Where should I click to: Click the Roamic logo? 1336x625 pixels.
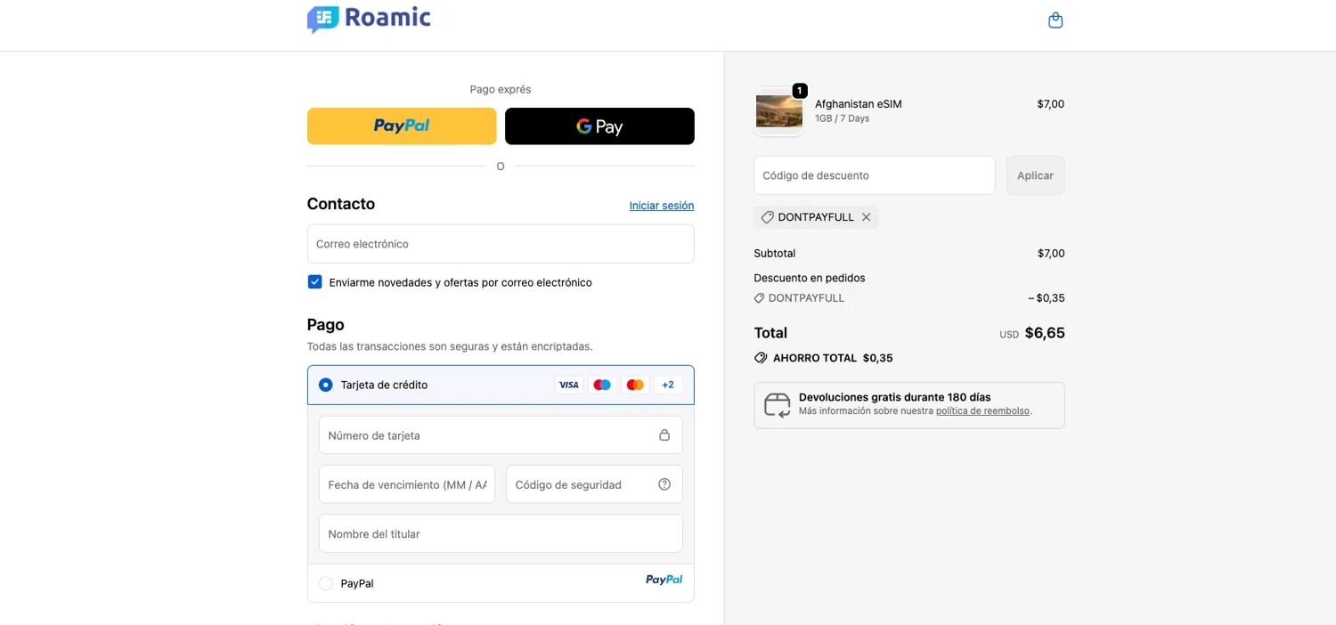pyautogui.click(x=369, y=18)
